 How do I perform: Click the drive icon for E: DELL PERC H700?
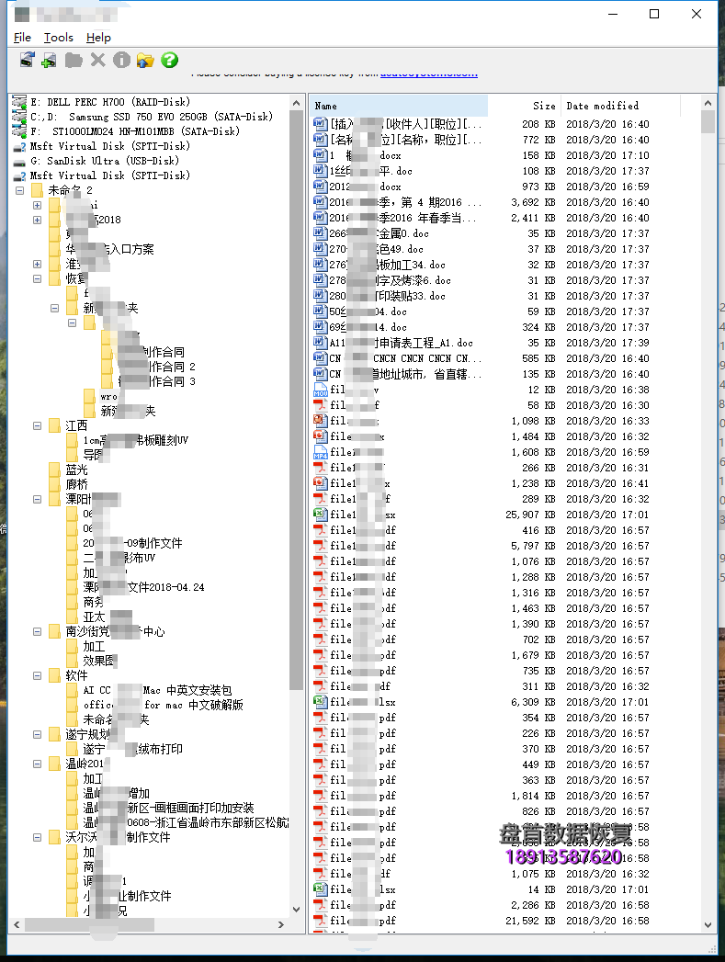(x=19, y=102)
